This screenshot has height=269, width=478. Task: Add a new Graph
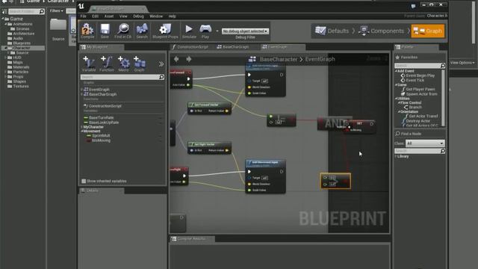pos(140,64)
